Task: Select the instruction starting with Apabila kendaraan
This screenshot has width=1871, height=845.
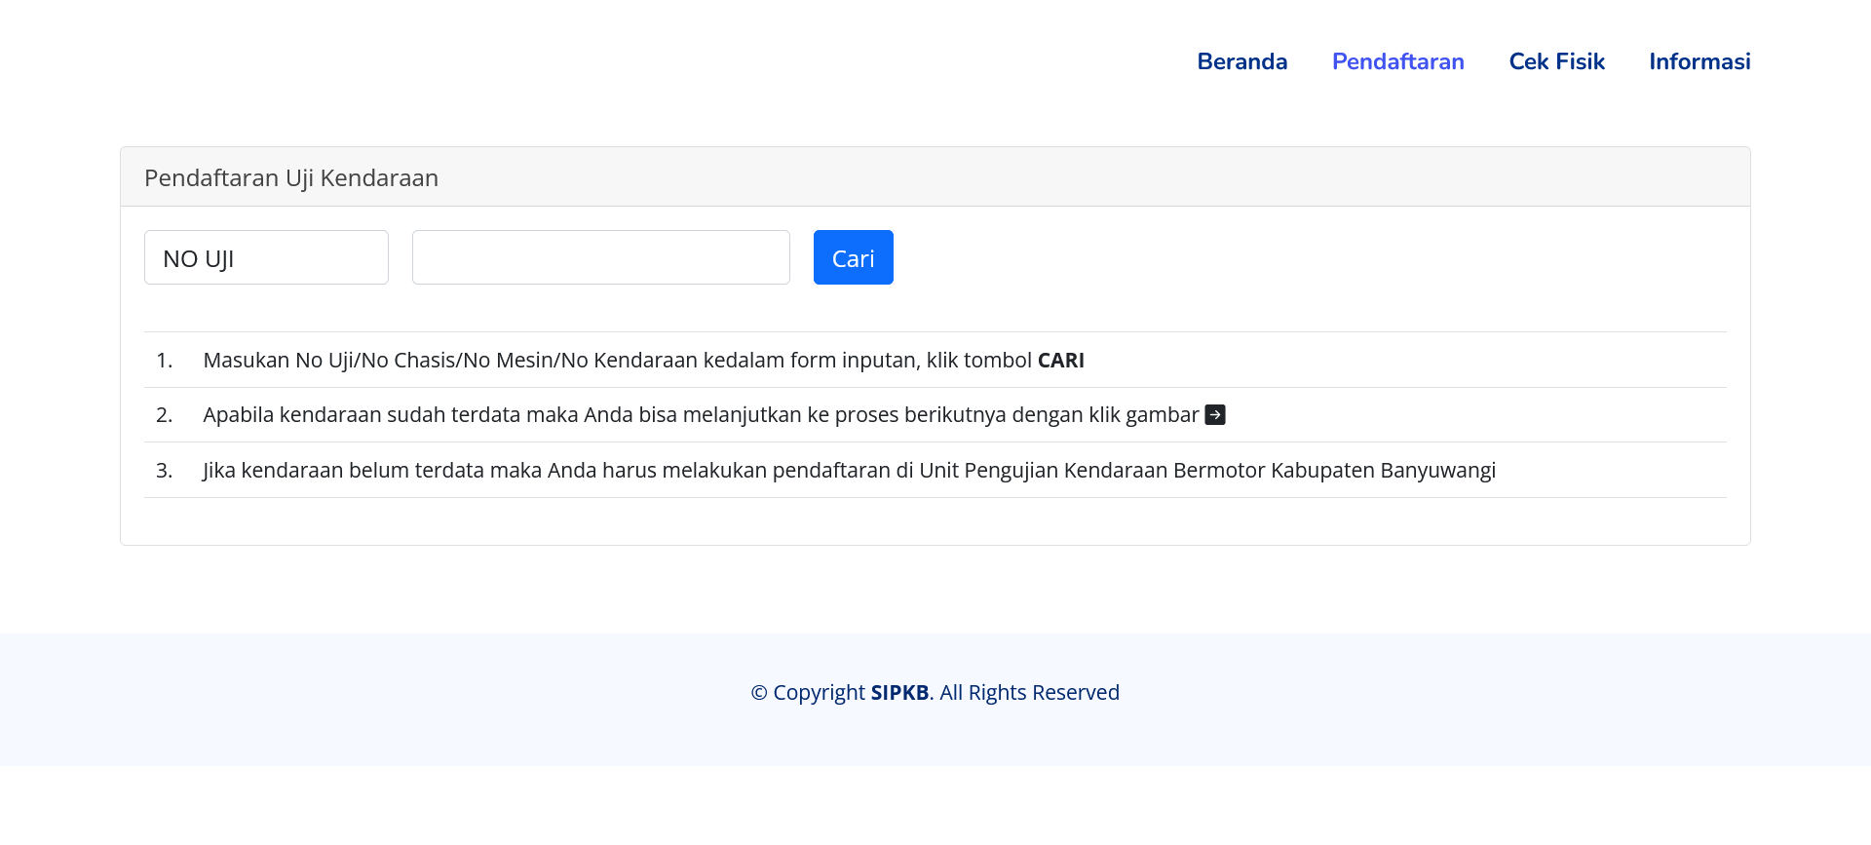Action: 700,415
